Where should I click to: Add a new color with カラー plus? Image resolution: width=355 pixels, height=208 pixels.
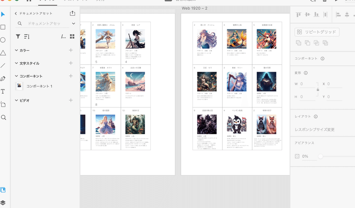click(71, 50)
